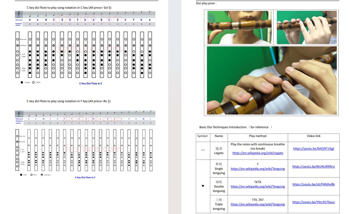Click the black triangle tonguing symbol

click(203, 186)
